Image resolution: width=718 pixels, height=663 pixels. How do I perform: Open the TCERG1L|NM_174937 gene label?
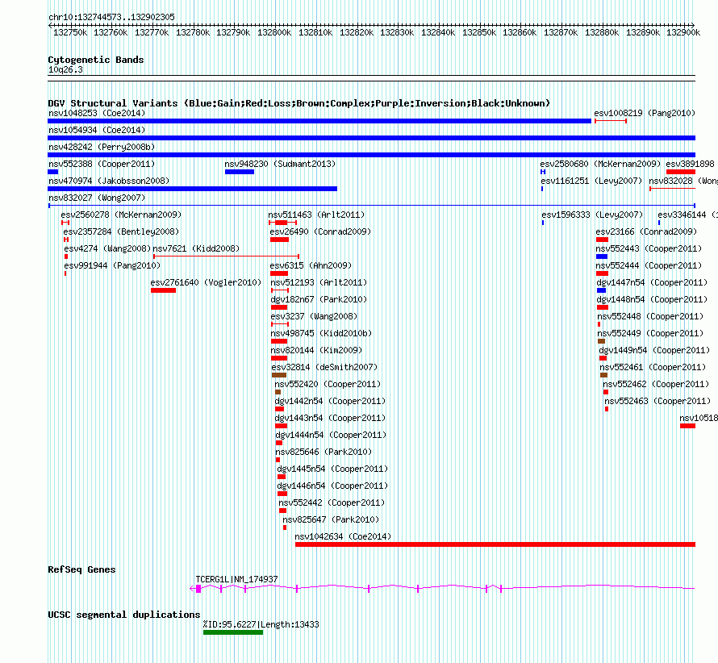[x=236, y=580]
